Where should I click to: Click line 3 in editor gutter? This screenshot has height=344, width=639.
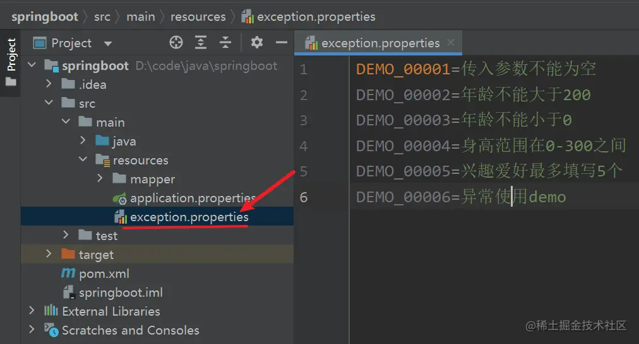[x=304, y=120]
